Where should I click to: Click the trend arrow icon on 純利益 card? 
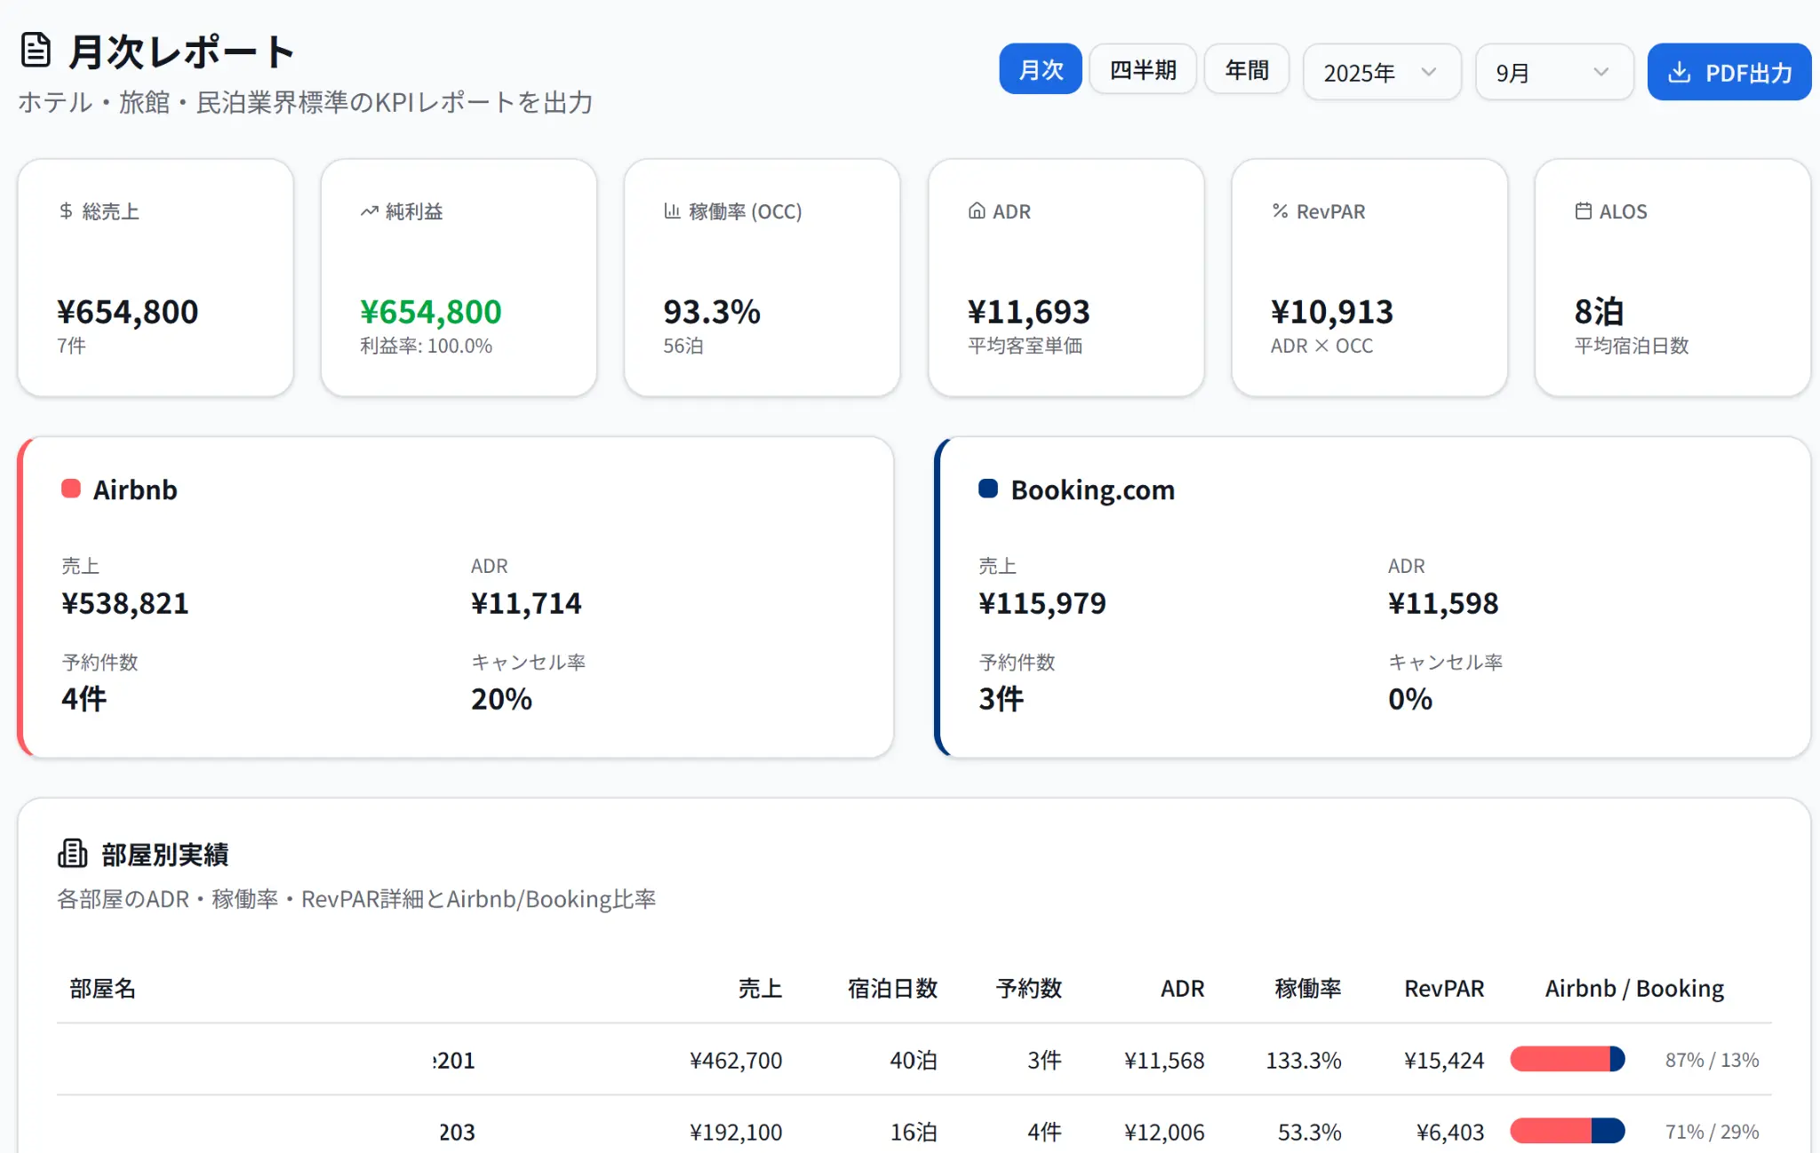[369, 211]
